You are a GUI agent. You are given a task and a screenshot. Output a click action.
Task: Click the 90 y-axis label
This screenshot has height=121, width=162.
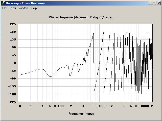(14, 47)
